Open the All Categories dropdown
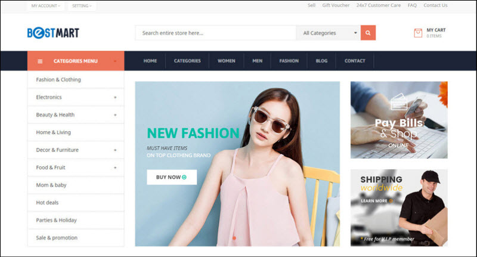This screenshot has width=477, height=257. point(329,33)
